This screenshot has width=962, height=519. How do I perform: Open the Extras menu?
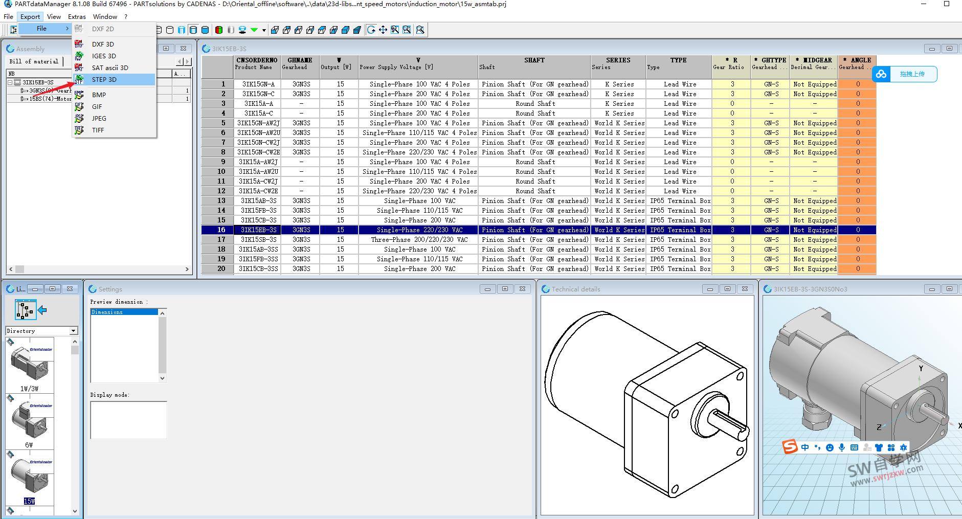tap(77, 17)
